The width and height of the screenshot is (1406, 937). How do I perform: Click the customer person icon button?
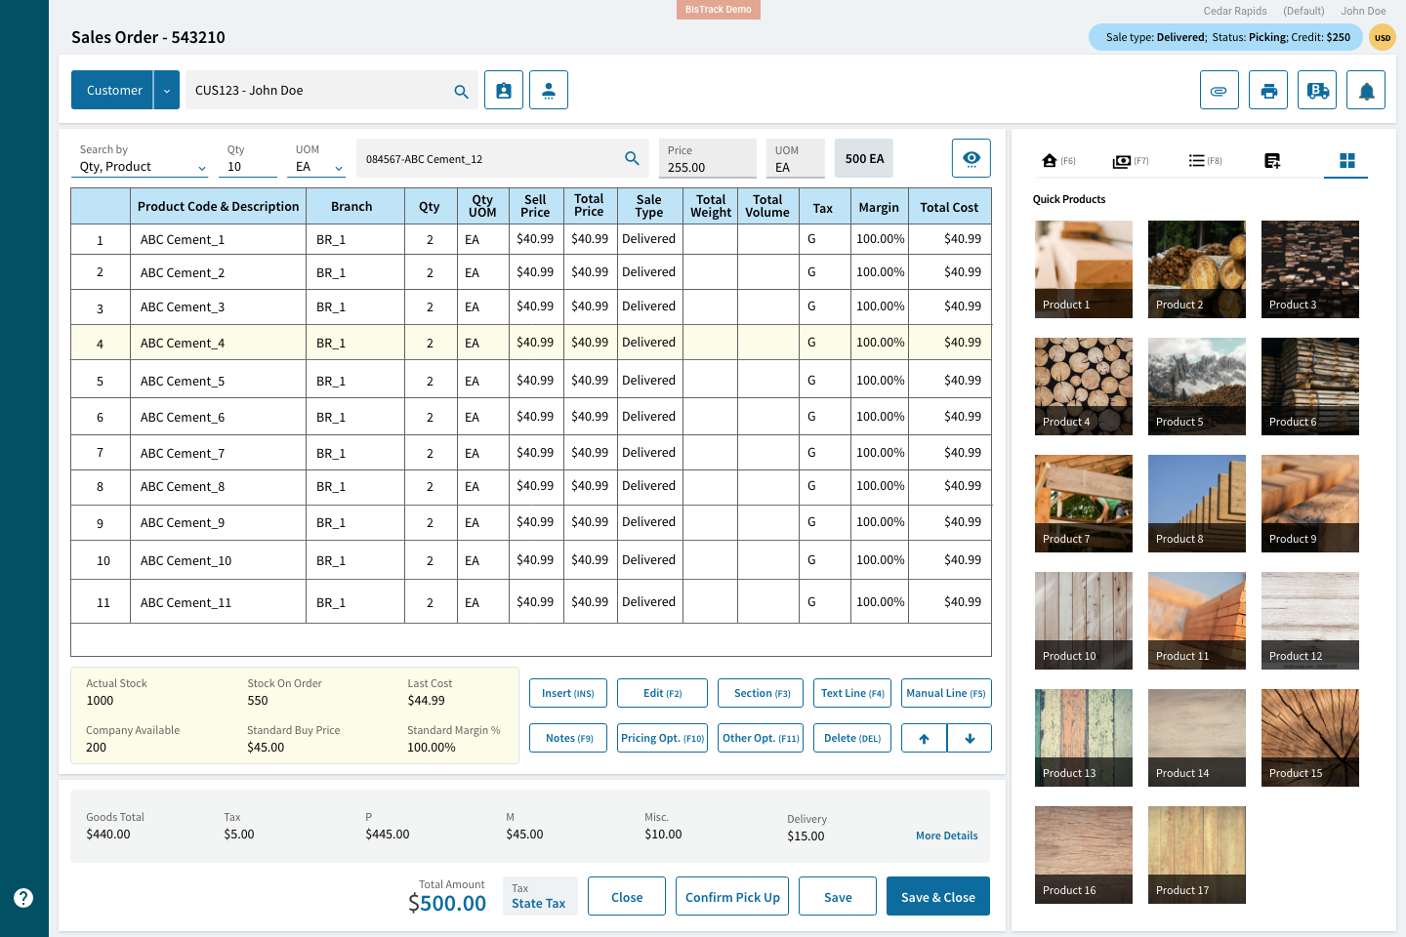tap(549, 90)
